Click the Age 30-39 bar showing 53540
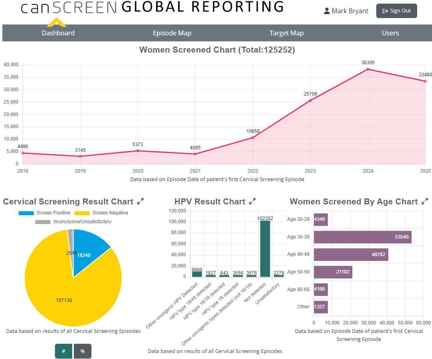This screenshot has height=359, width=432. (363, 237)
